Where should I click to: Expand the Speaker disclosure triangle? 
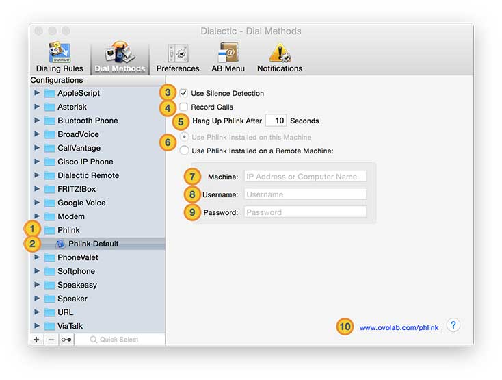click(37, 299)
